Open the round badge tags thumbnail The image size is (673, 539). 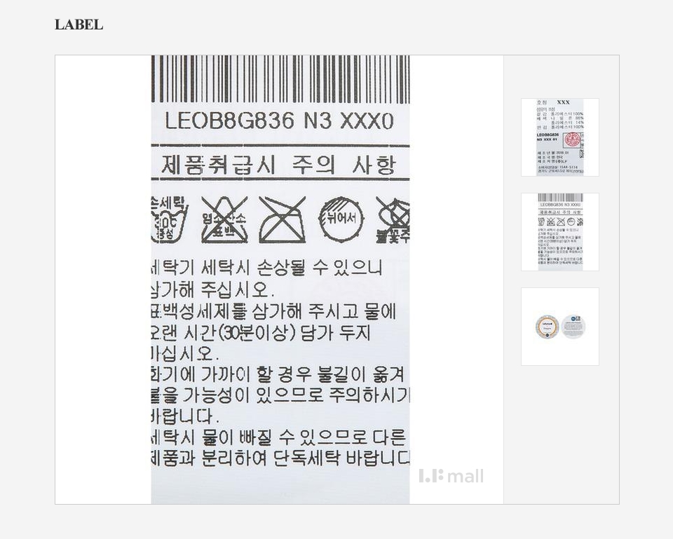pos(559,327)
